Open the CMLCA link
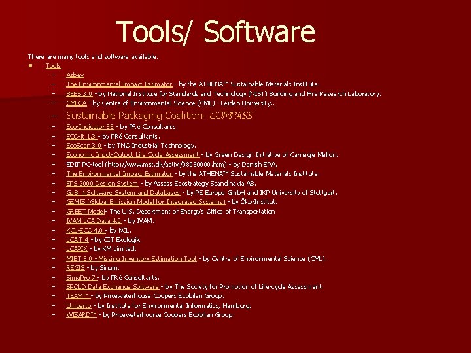The width and height of the screenshot is (471, 353). pyautogui.click(x=77, y=103)
